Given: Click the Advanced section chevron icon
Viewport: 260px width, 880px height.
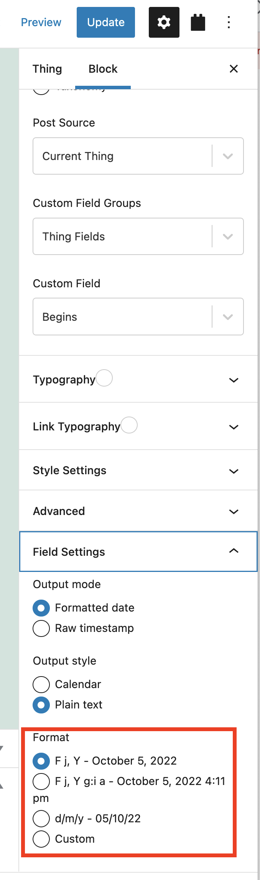Looking at the screenshot, I should pos(234,512).
